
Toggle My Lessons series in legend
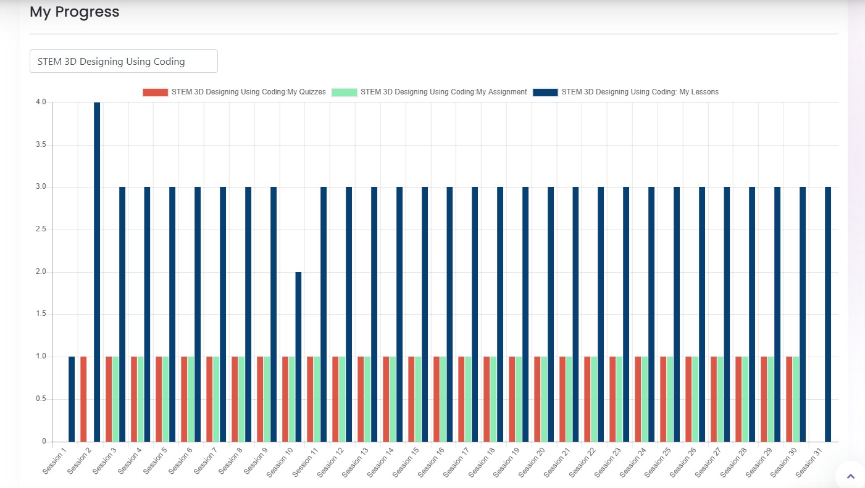(x=640, y=92)
